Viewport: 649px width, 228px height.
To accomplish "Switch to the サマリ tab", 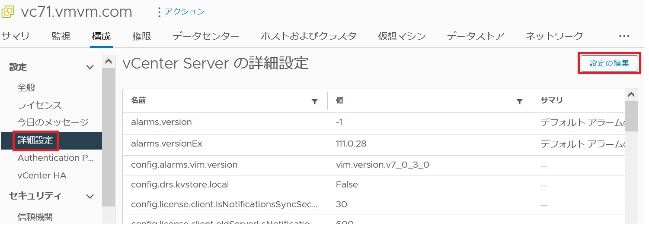I will point(16,36).
